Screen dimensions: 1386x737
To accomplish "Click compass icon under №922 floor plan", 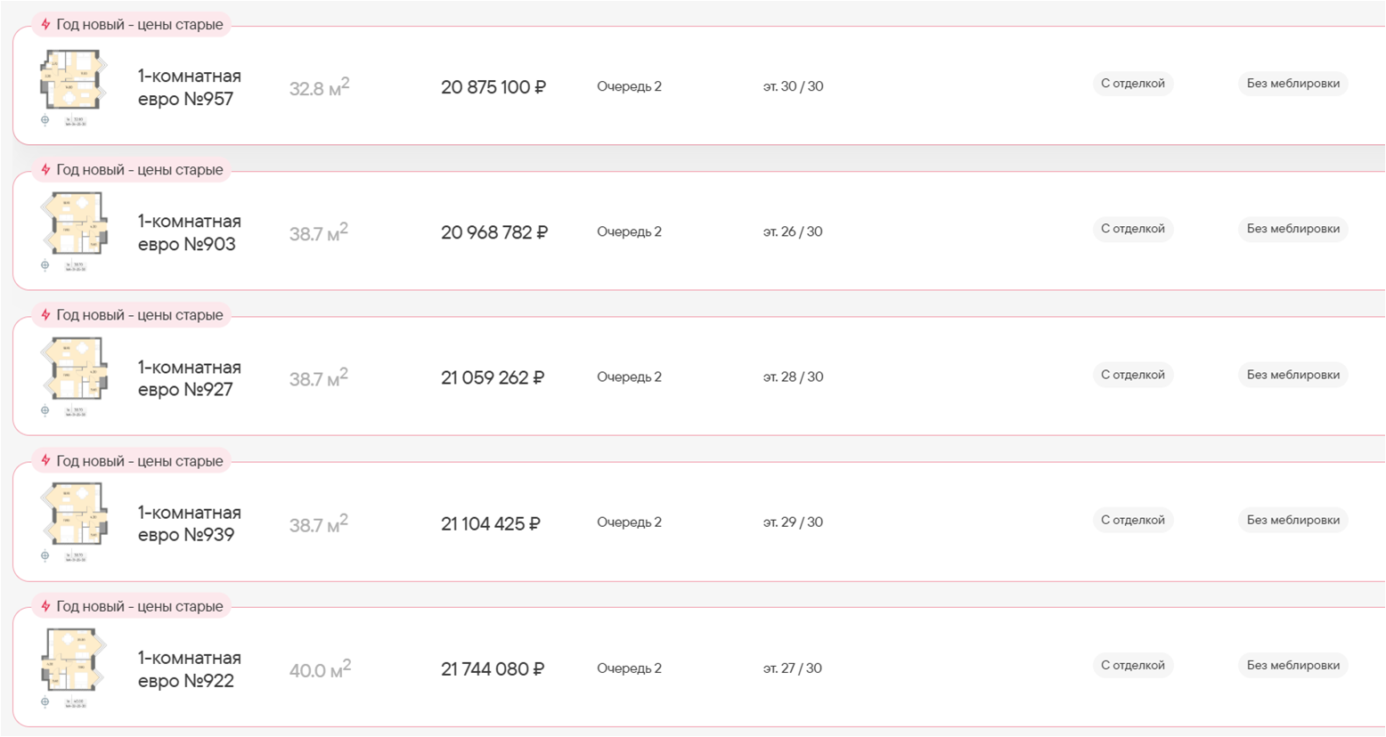I will [x=45, y=701].
